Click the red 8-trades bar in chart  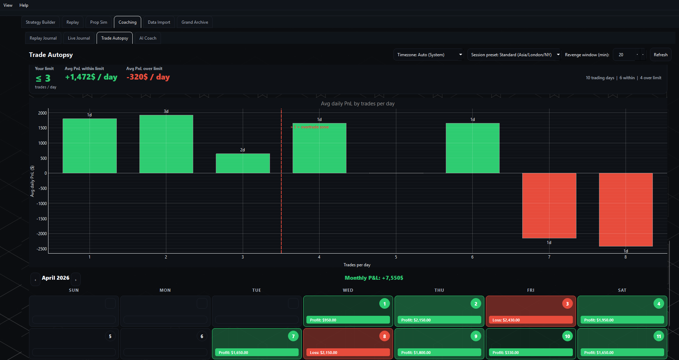pos(626,209)
